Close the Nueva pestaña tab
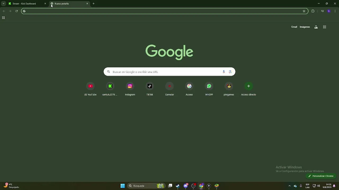Screen dimensions: 339x190 tap(87, 4)
